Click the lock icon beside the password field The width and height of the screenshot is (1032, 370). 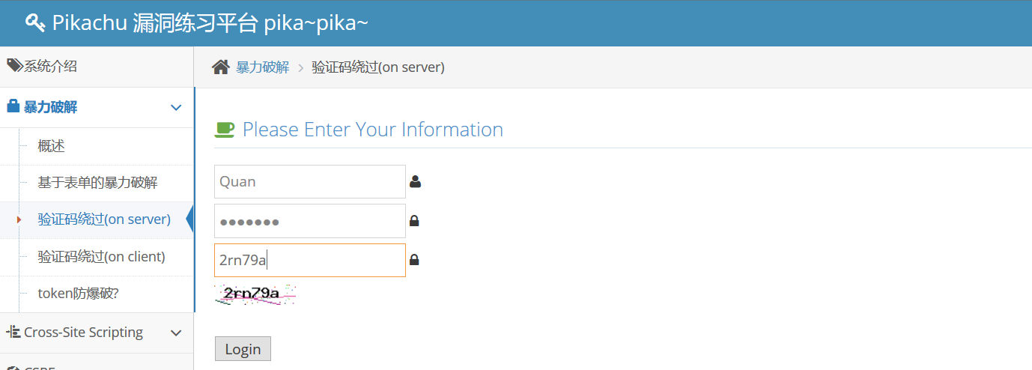coord(414,221)
